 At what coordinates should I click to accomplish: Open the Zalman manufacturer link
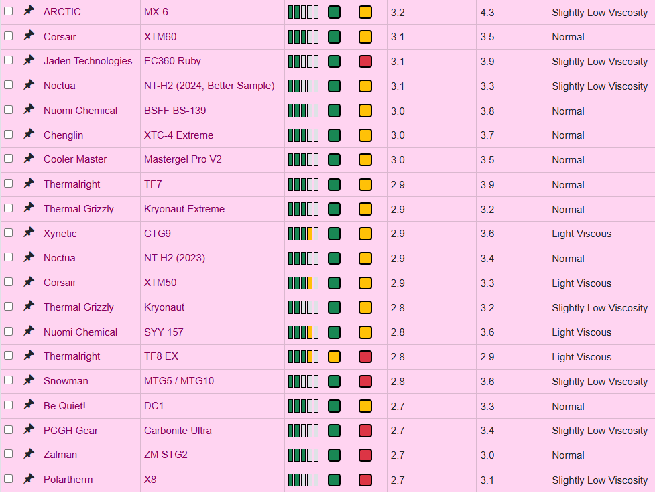[60, 455]
